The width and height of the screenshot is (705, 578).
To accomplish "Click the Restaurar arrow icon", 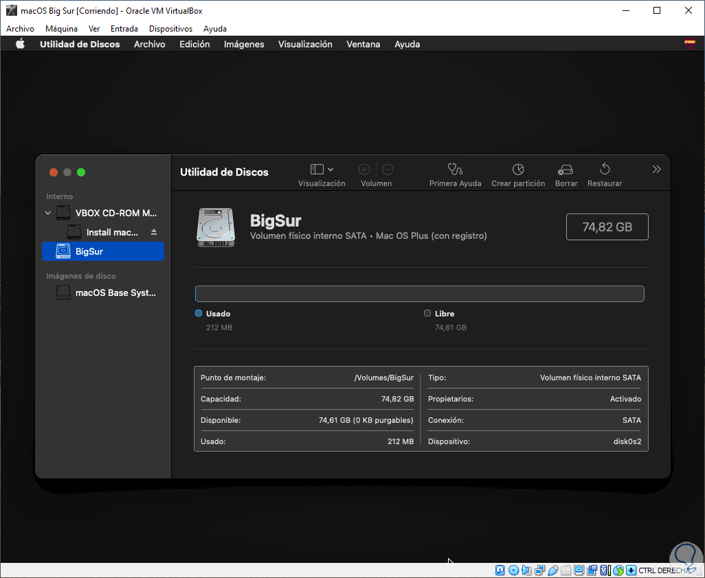I will point(605,170).
